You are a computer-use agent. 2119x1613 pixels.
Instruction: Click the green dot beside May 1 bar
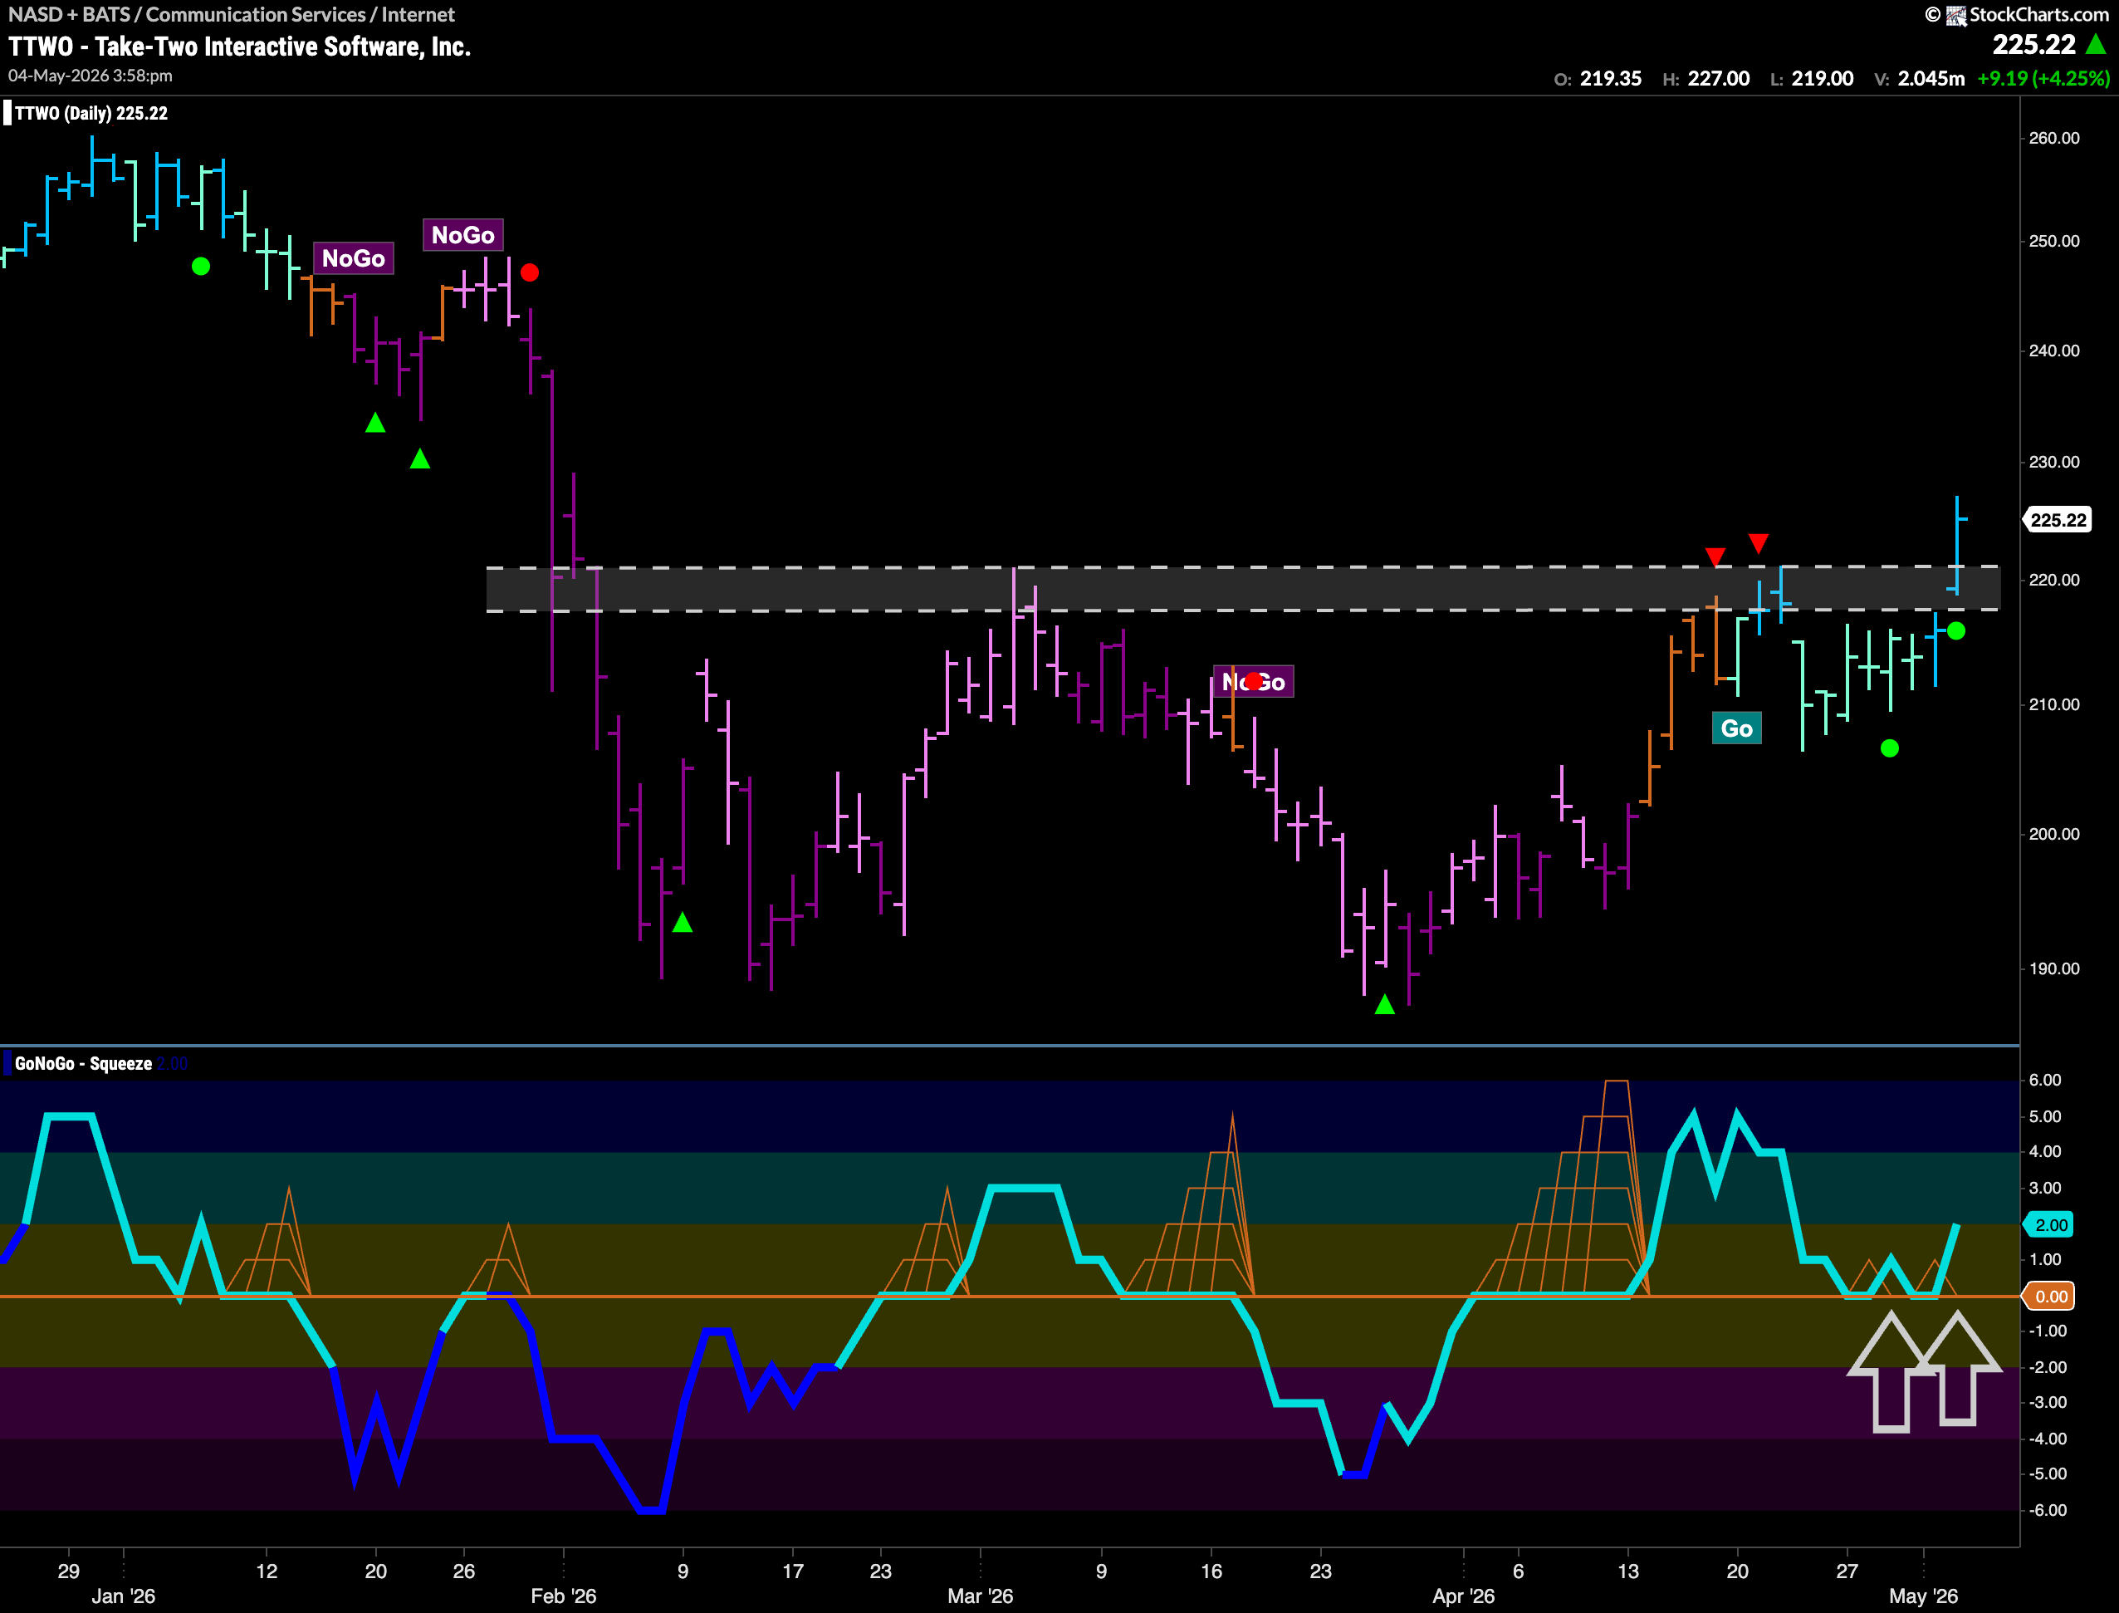(1956, 630)
